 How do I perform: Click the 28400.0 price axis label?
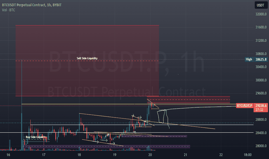point(261,133)
